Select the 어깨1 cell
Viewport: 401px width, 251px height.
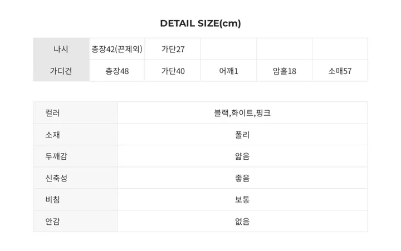click(228, 71)
